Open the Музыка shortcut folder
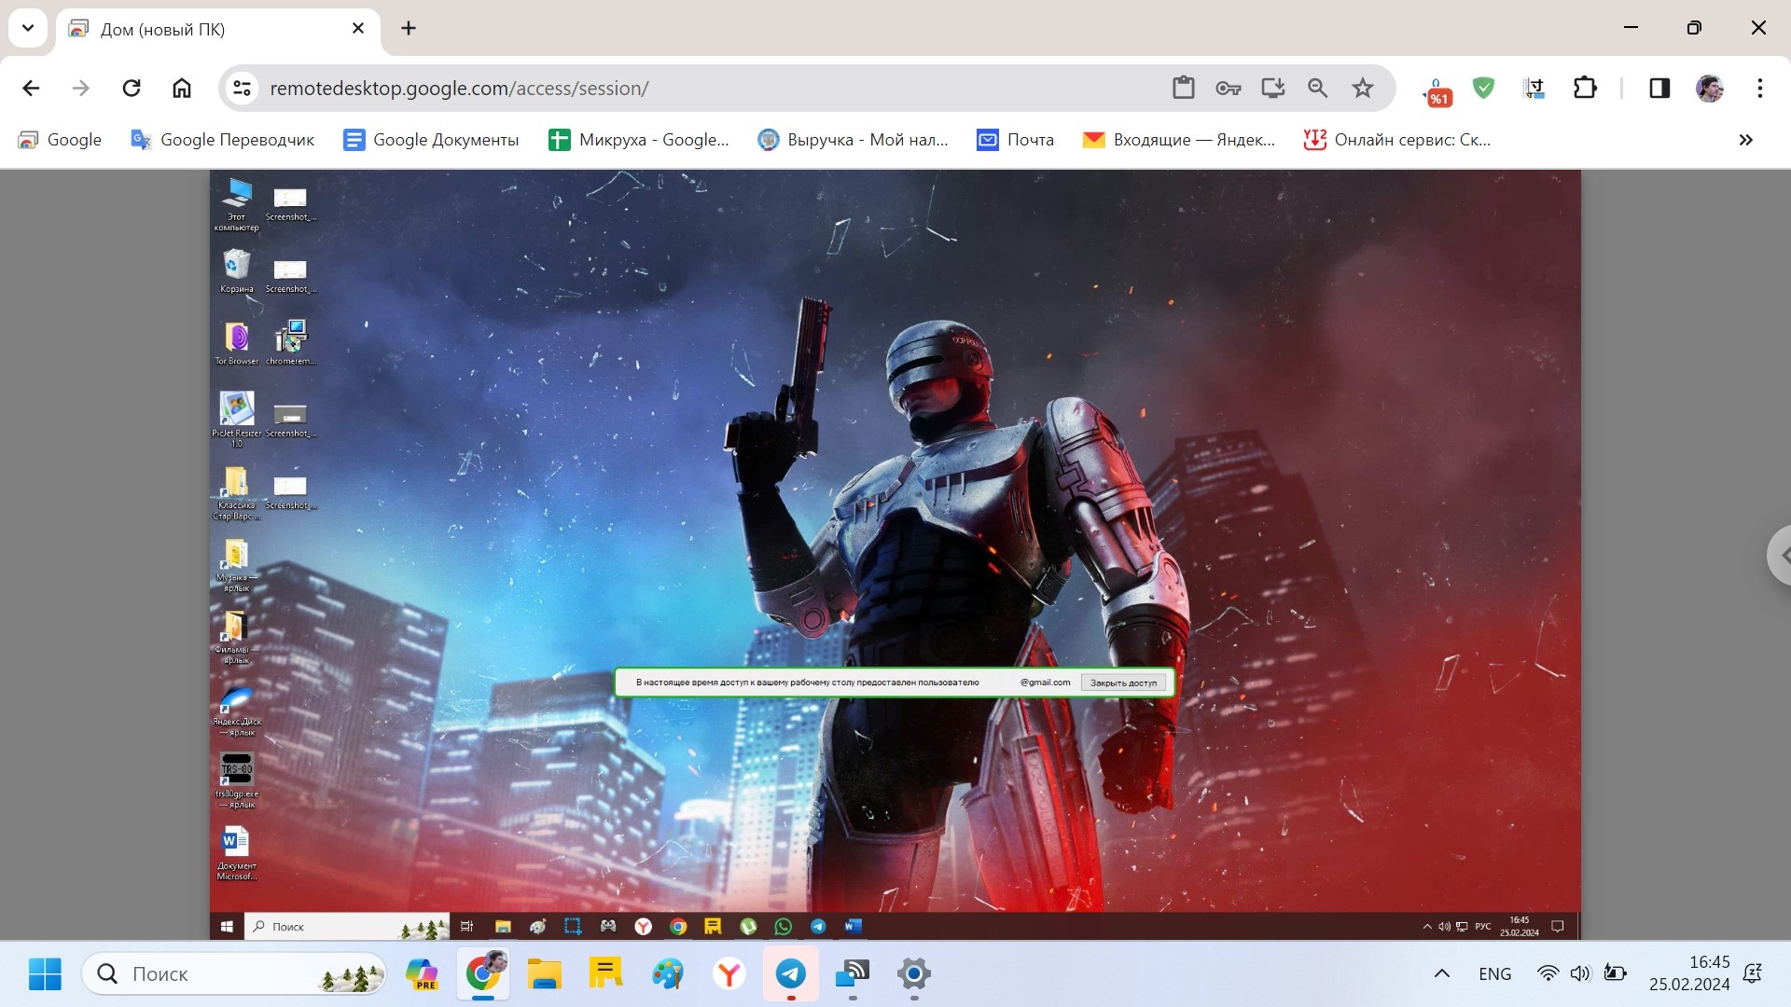The width and height of the screenshot is (1791, 1007). coord(236,564)
